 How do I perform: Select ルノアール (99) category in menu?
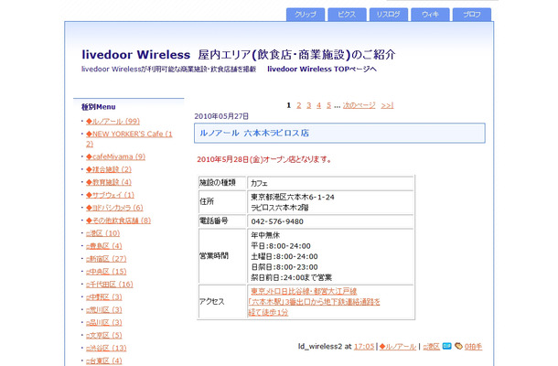click(x=113, y=122)
